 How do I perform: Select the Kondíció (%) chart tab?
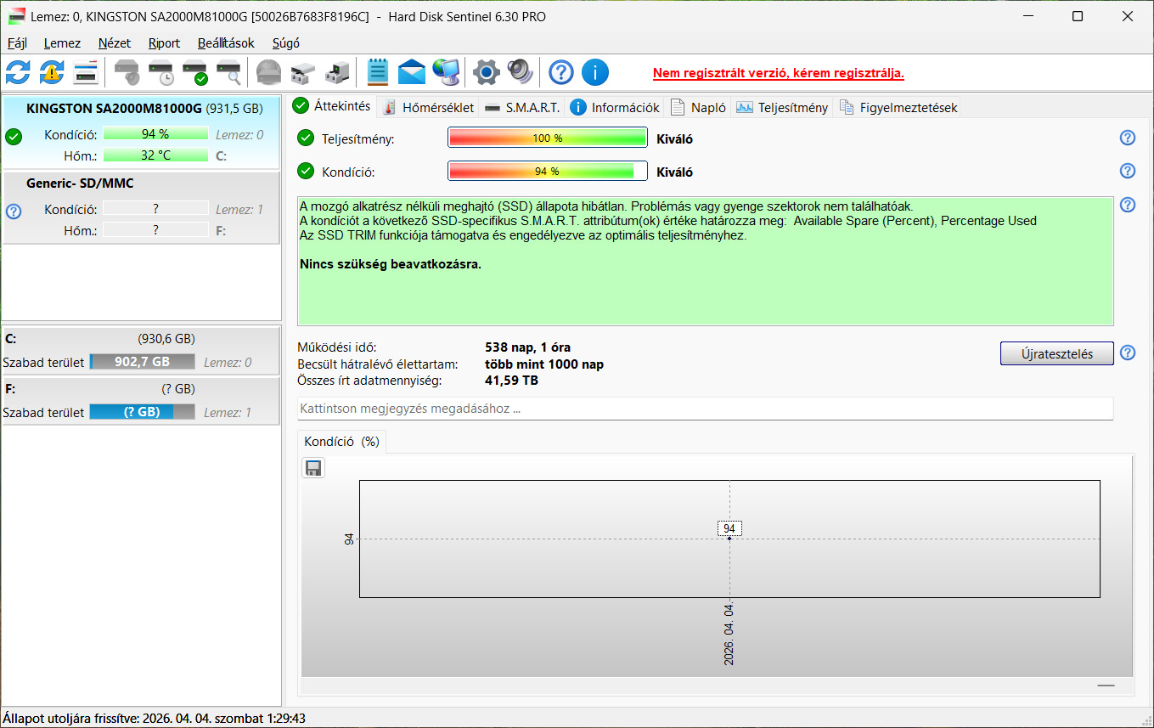(341, 442)
